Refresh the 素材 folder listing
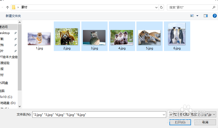Screen dimensions: 218x128 click(x=161, y=7)
